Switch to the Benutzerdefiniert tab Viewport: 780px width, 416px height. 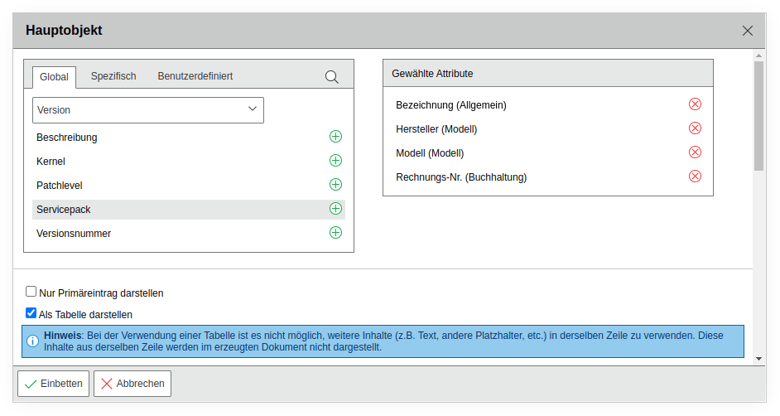point(195,76)
